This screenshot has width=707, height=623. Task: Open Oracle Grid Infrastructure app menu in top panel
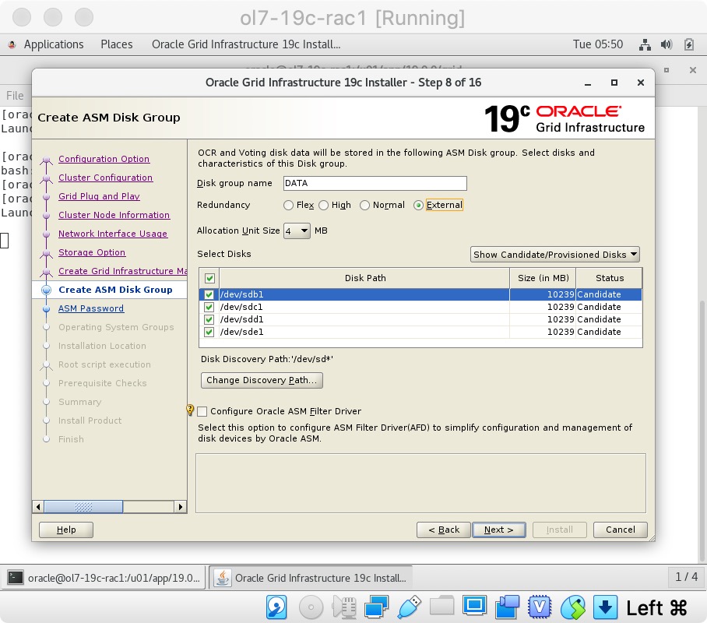[x=246, y=44]
